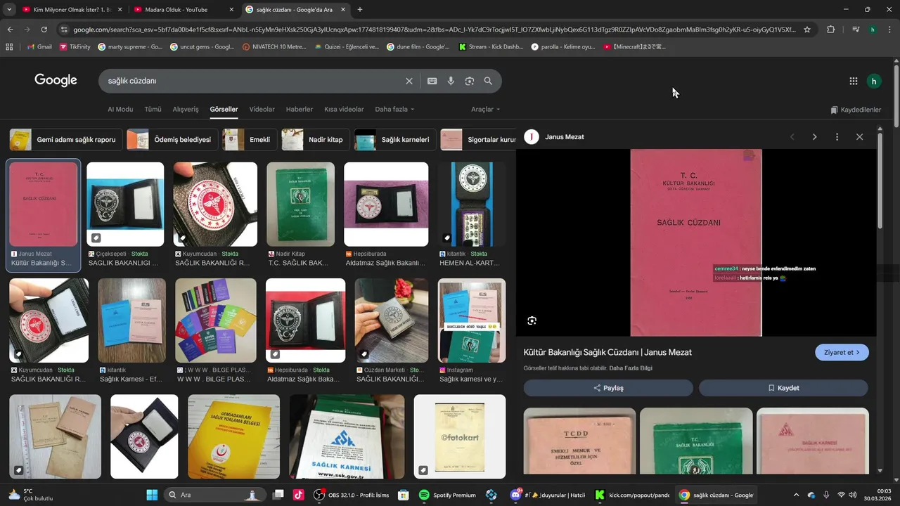Select 'Ödemiş belediyesi' filter chip
The width and height of the screenshot is (900, 506).
coord(173,140)
